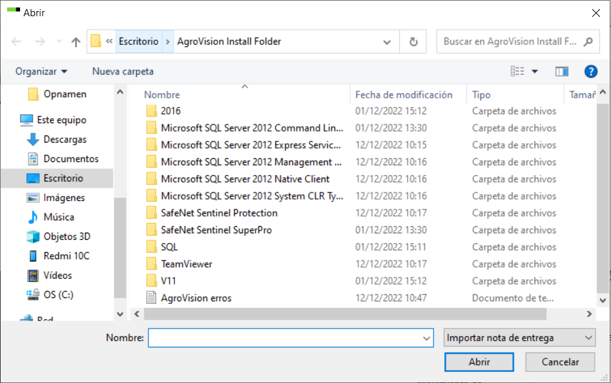
Task: Open Documentos in navigation pane
Action: tap(63, 159)
